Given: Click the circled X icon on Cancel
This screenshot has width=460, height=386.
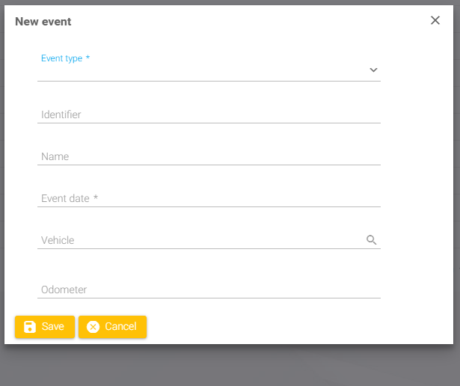Looking at the screenshot, I should pos(93,327).
